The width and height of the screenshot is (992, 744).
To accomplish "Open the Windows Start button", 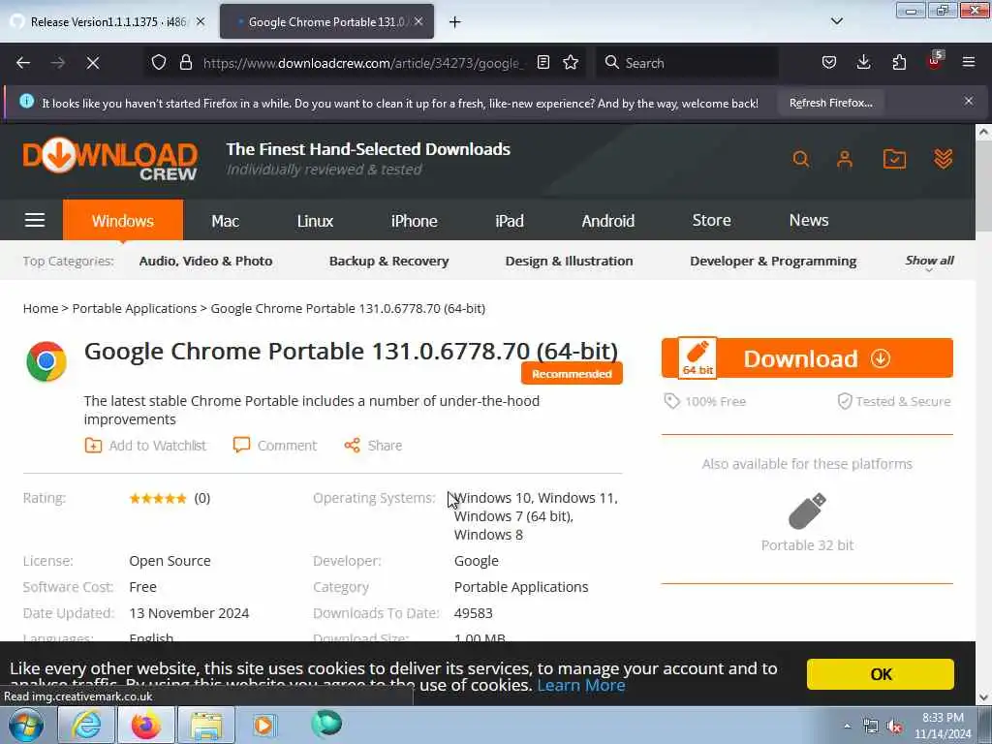I will [x=25, y=725].
